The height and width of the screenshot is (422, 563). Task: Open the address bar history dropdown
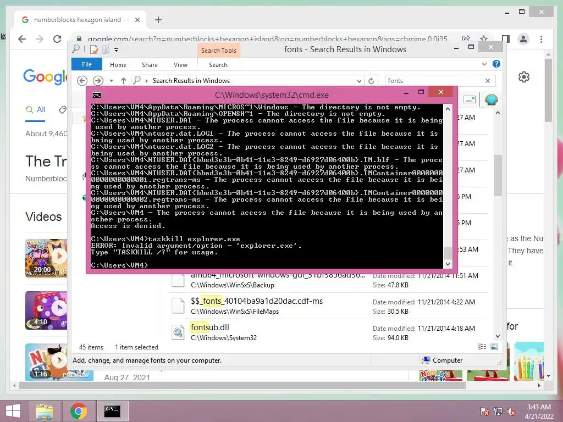click(x=359, y=81)
